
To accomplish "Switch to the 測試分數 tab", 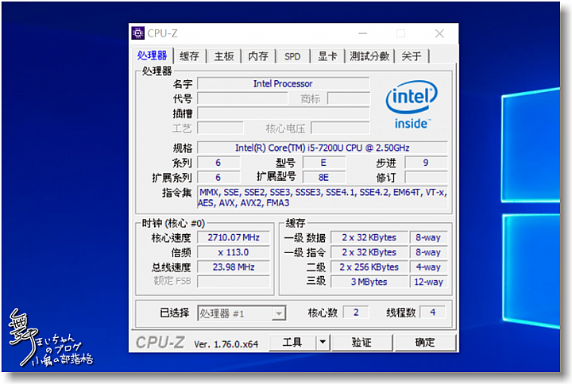I will tap(369, 56).
